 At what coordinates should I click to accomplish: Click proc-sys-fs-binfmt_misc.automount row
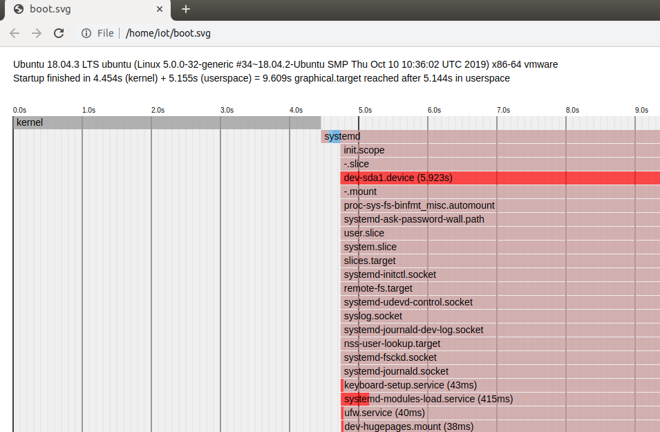500,205
